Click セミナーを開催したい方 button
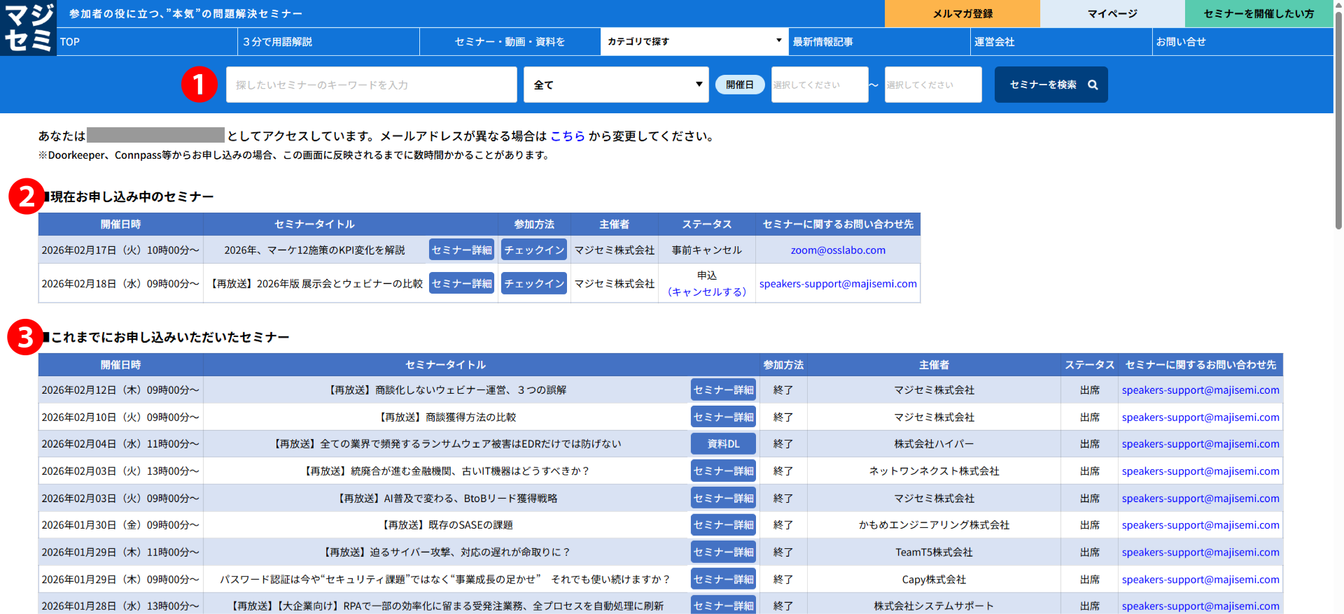Screen dimensions: 1344x614 pyautogui.click(x=1259, y=13)
